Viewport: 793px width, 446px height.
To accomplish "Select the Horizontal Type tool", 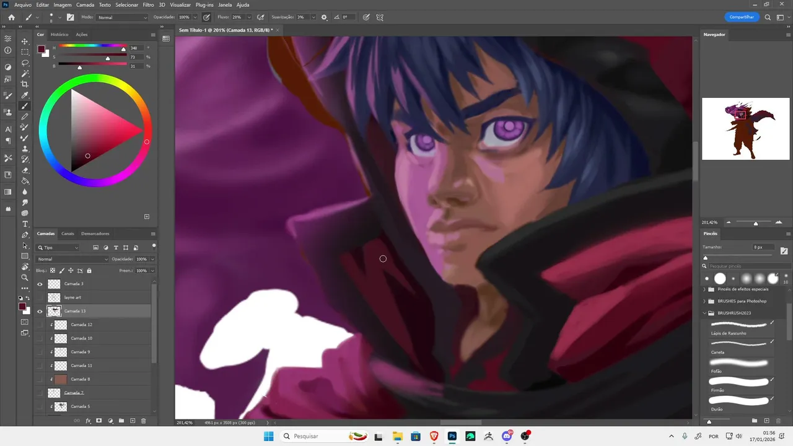I will [25, 224].
